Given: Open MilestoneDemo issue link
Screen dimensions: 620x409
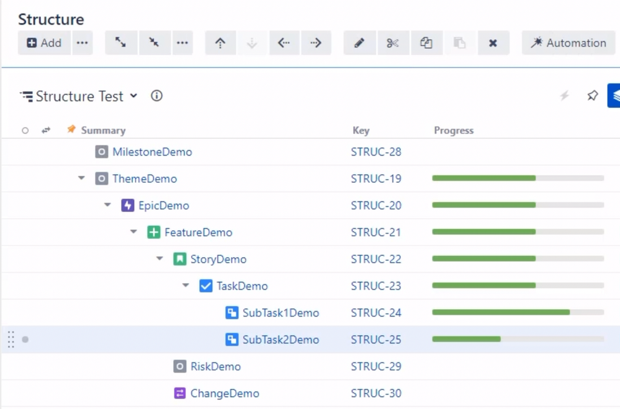Looking at the screenshot, I should pyautogui.click(x=152, y=152).
